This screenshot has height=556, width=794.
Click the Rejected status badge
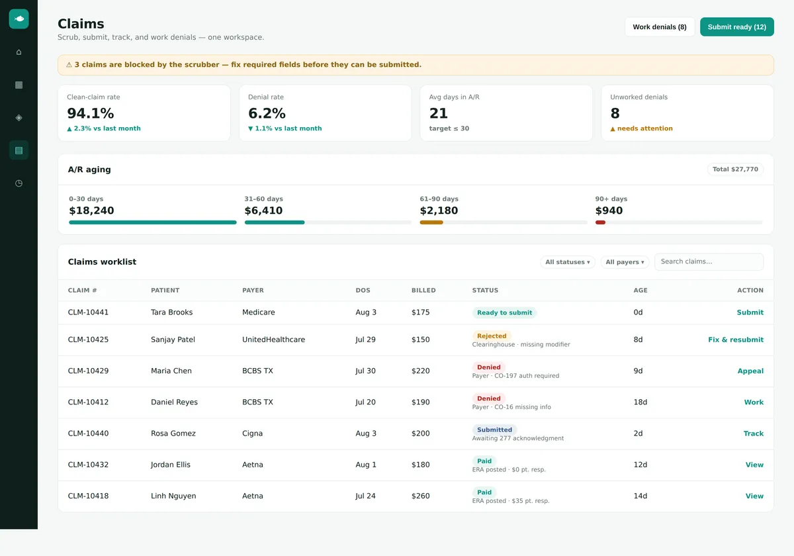(492, 336)
